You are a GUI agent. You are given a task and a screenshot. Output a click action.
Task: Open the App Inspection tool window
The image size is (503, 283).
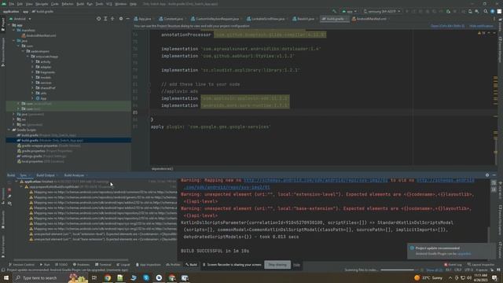(x=148, y=265)
